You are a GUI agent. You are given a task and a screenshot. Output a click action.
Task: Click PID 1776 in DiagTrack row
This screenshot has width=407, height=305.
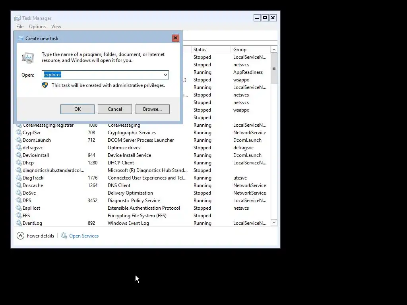93,178
